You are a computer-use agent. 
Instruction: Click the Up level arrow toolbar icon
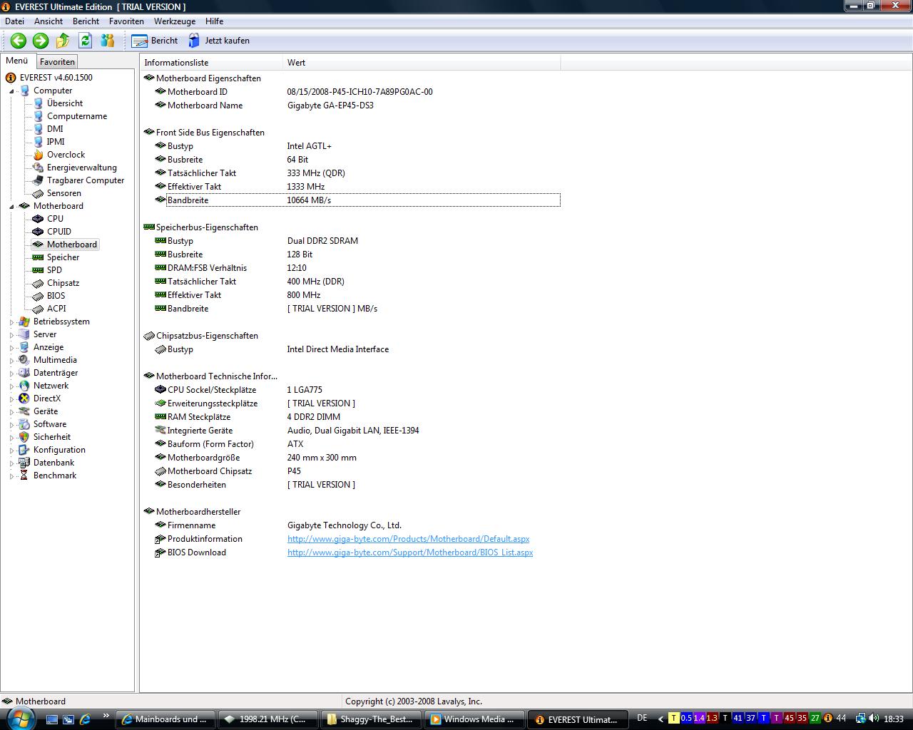[x=63, y=41]
